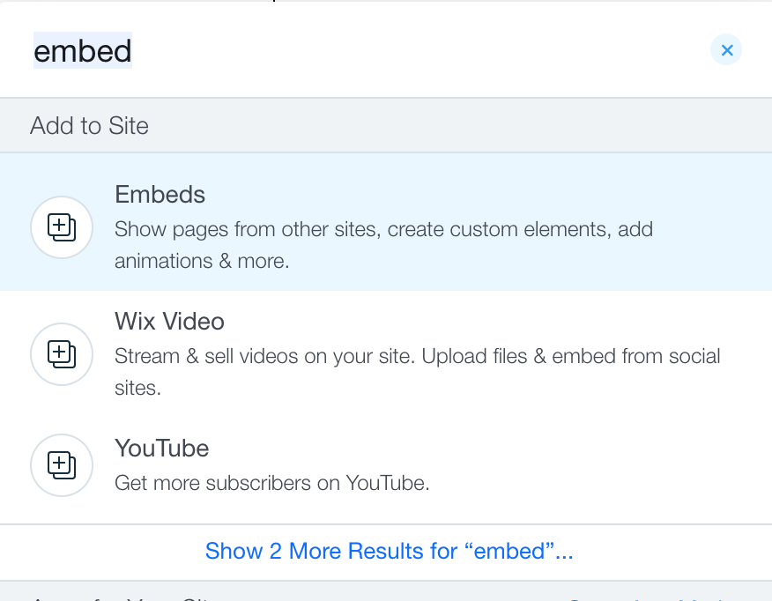This screenshot has height=601, width=772.
Task: Open the Wix Video result title
Action: click(169, 322)
